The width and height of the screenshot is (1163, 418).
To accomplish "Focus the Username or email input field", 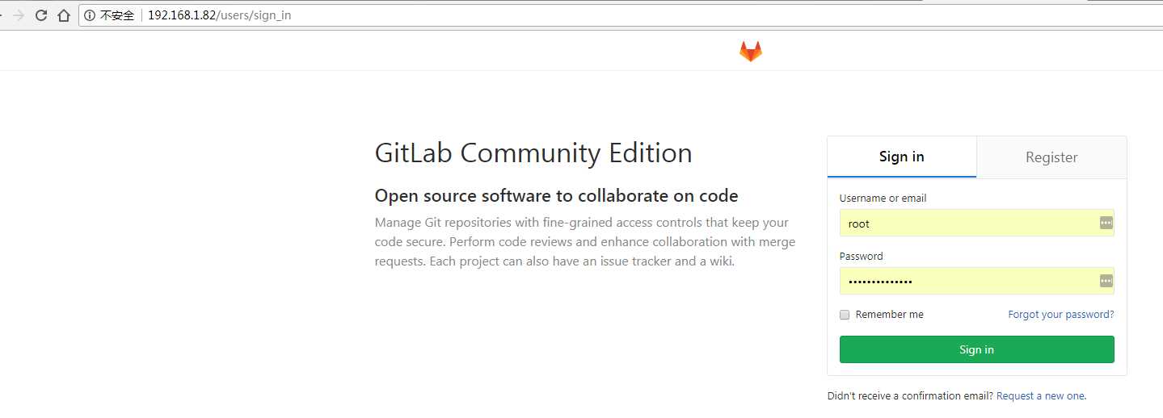I will click(976, 223).
